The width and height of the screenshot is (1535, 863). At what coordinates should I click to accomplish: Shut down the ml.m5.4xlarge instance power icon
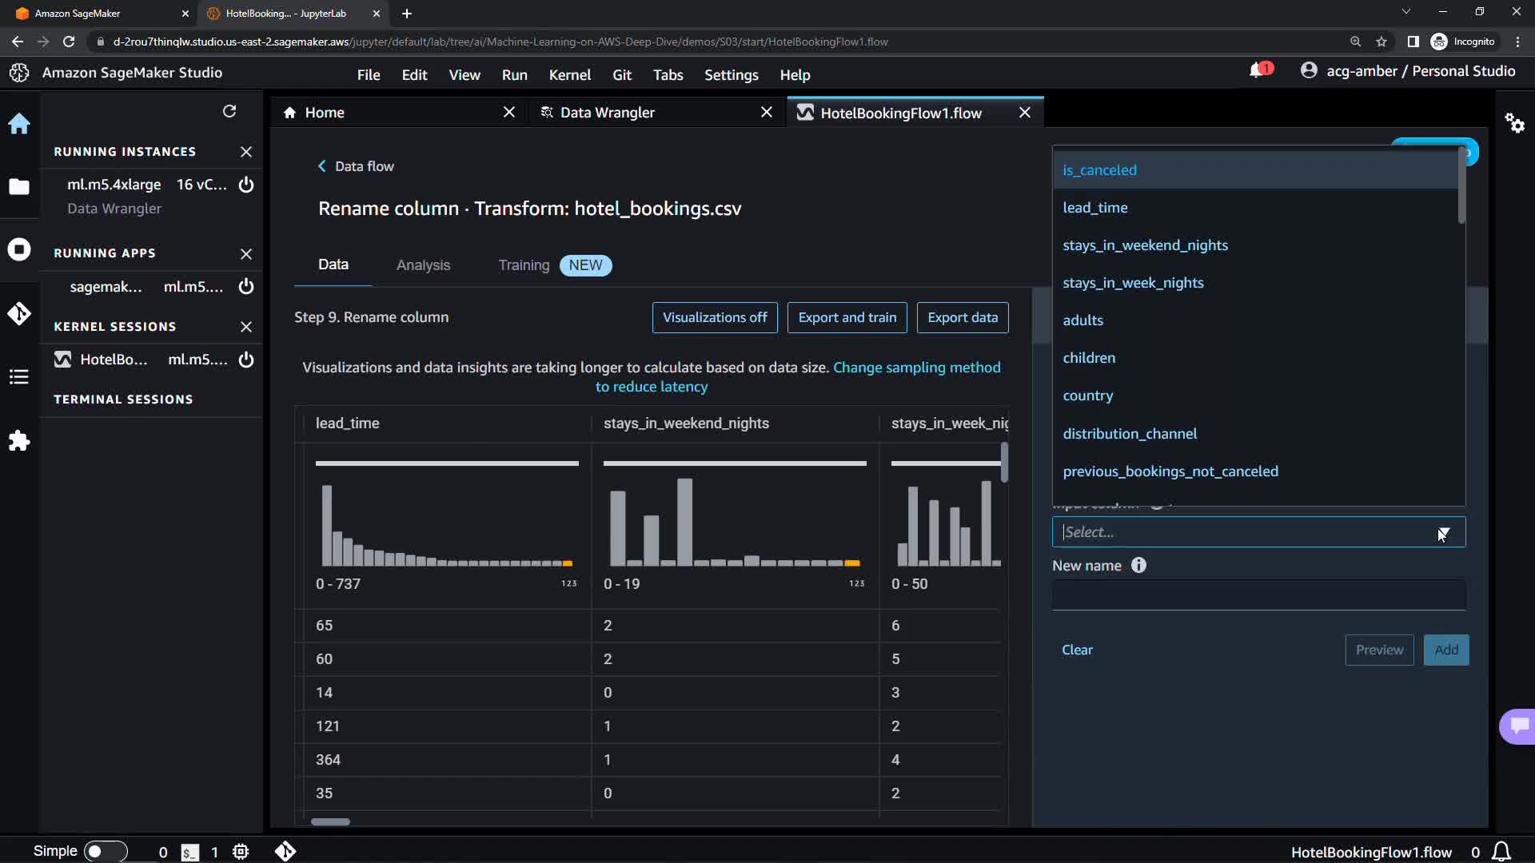point(246,185)
